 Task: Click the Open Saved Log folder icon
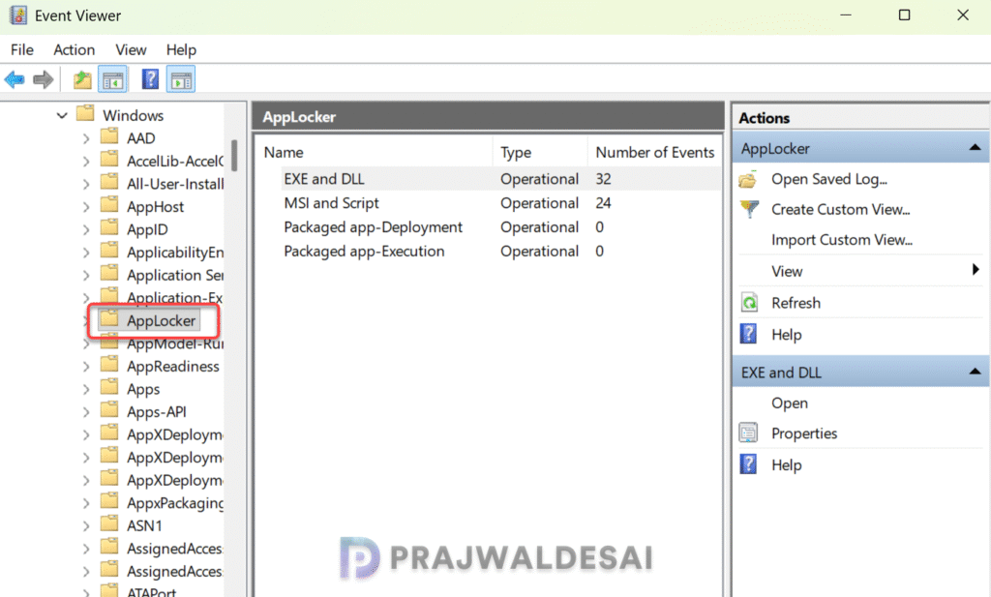point(748,179)
